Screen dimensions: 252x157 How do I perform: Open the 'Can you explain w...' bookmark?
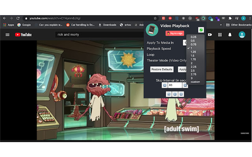(x=48, y=25)
